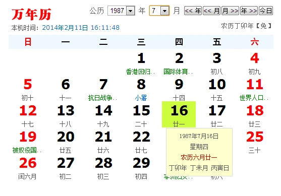Click the 小署 solar term label
Screen dimensions: 281x196
pos(141,98)
